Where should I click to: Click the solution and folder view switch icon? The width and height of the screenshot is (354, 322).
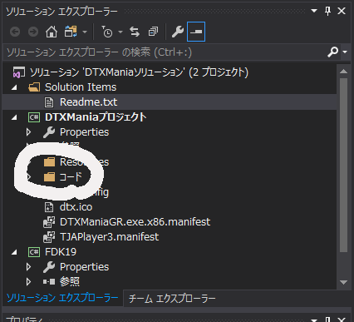[x=71, y=32]
